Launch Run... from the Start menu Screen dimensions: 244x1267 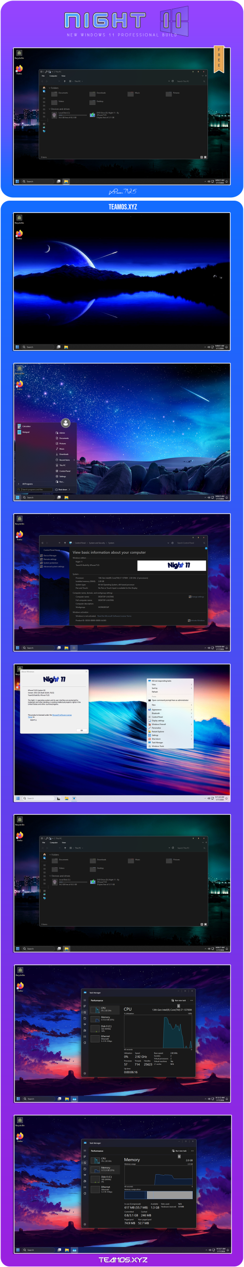point(60,481)
